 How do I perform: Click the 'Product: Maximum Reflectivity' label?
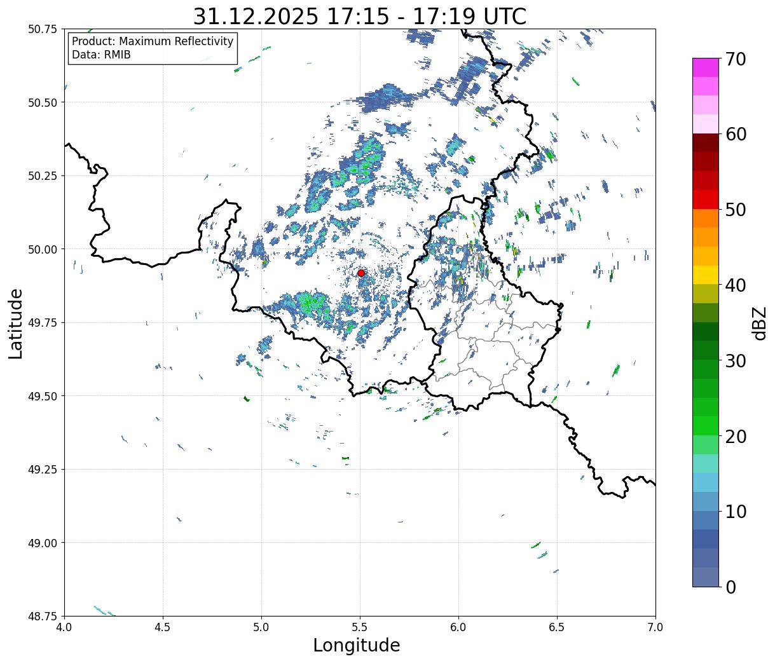[153, 41]
